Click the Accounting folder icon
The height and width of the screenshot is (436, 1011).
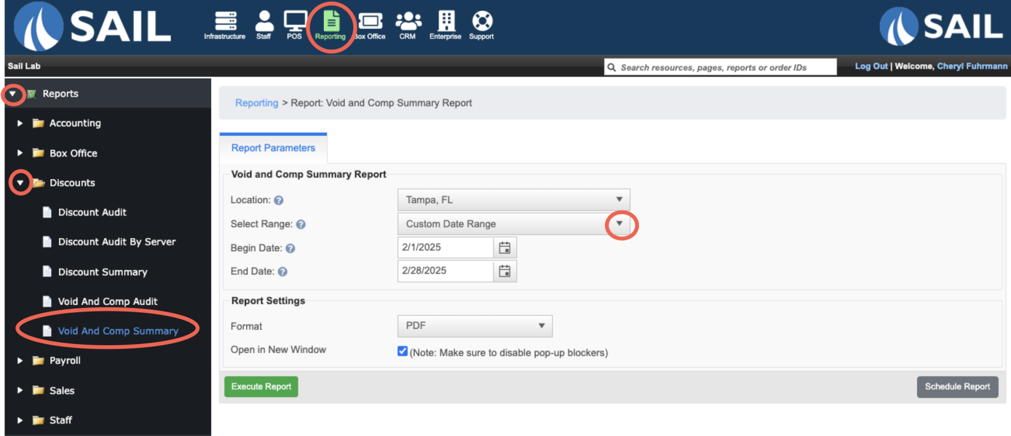[39, 123]
